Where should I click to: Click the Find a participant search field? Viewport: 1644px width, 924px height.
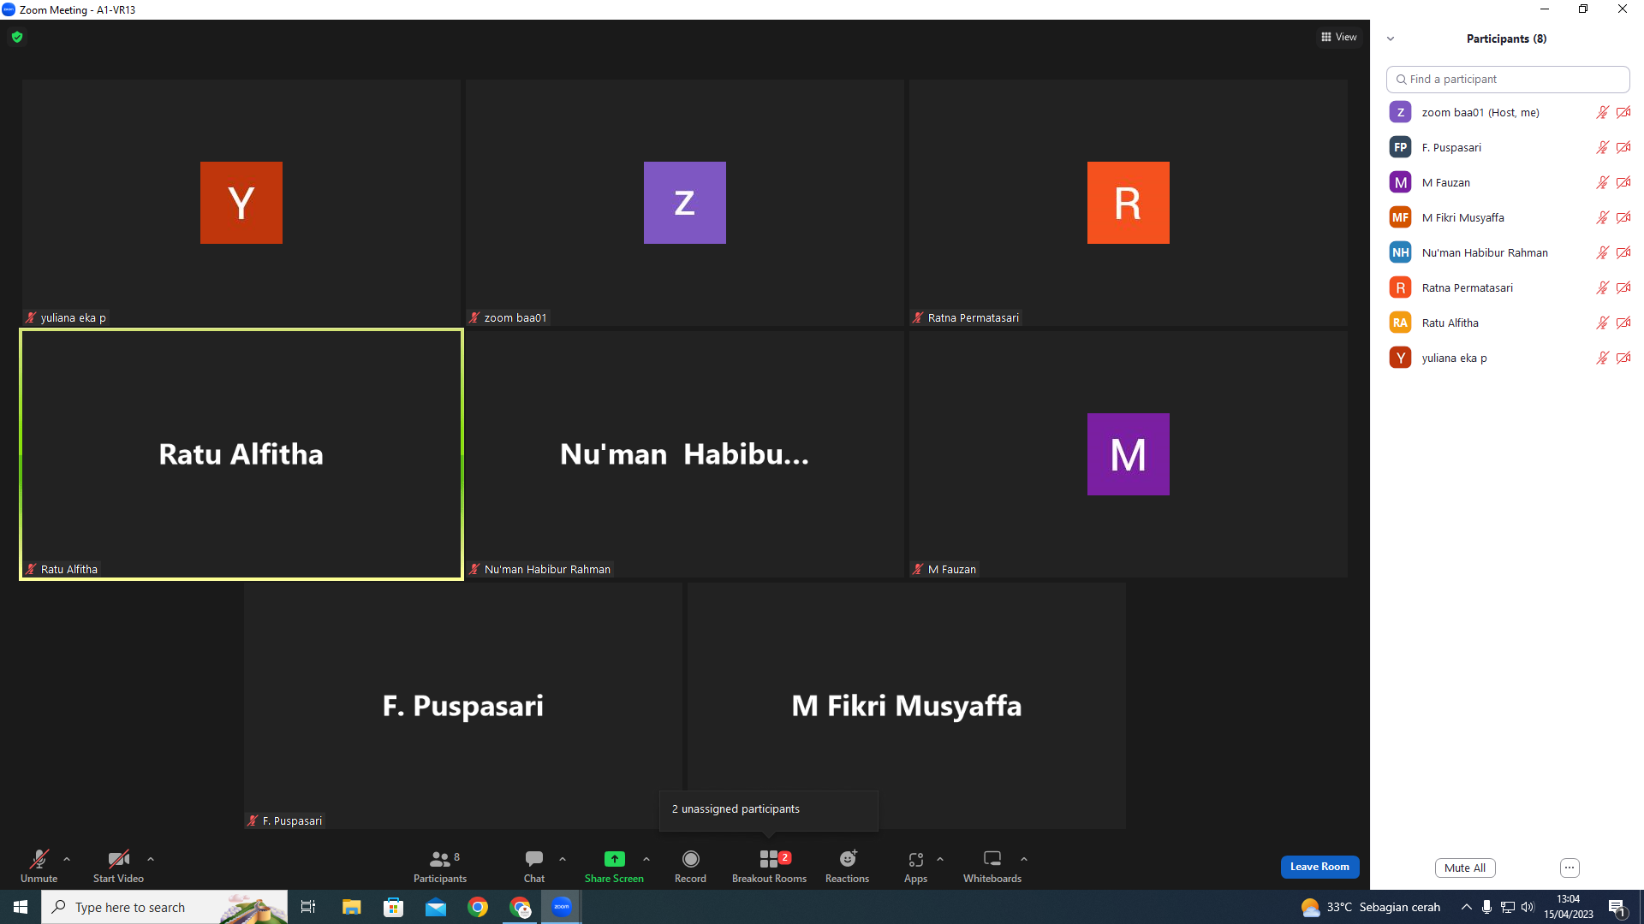point(1508,79)
